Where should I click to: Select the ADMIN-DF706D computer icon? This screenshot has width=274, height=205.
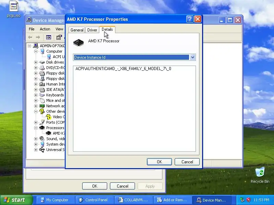tap(36, 46)
